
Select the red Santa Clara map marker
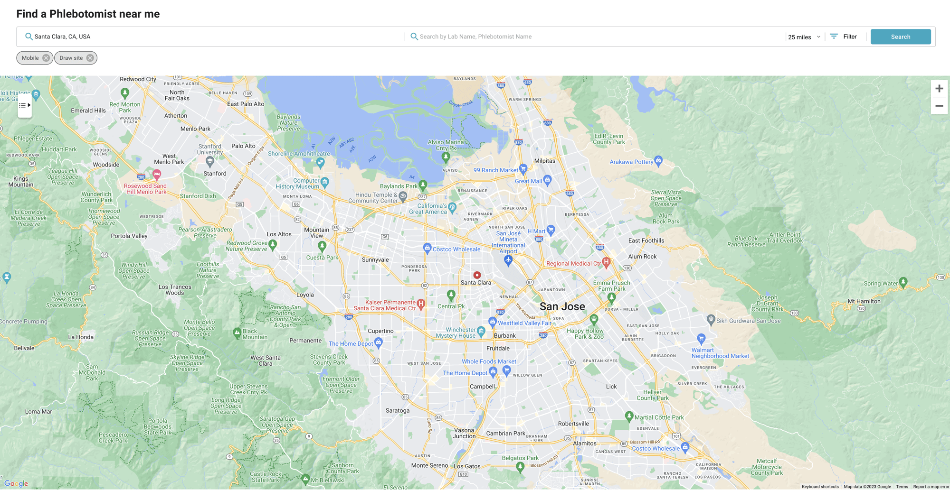click(476, 275)
